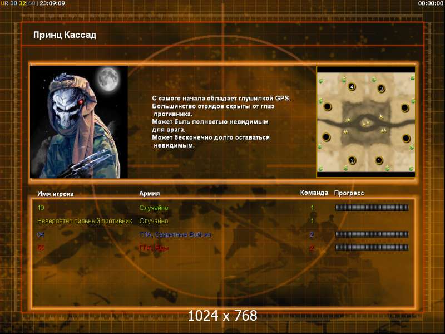Click the 'Имя игрока' column header
Image resolution: width=445 pixels, height=334 pixels.
56,194
